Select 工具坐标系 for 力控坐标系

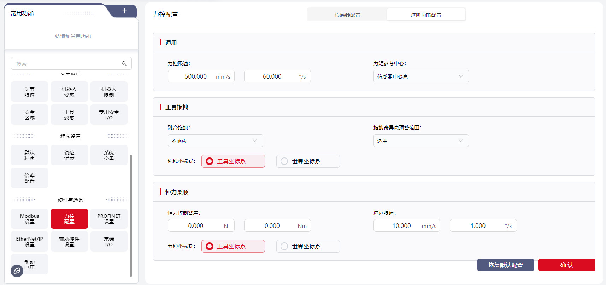point(233,246)
